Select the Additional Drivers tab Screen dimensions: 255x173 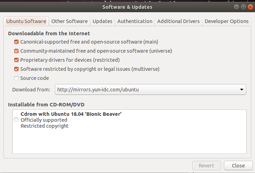click(178, 21)
